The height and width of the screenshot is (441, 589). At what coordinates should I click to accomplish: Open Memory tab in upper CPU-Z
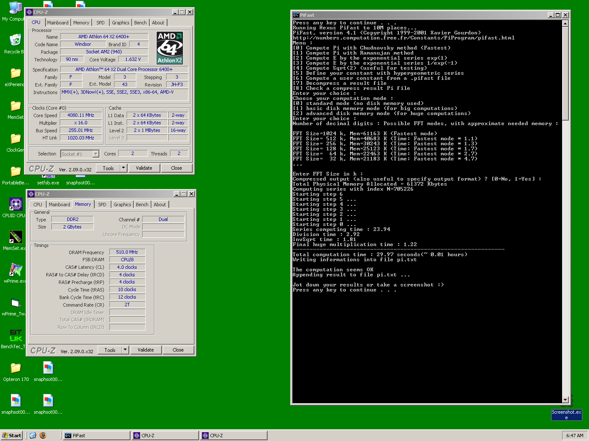coord(81,23)
